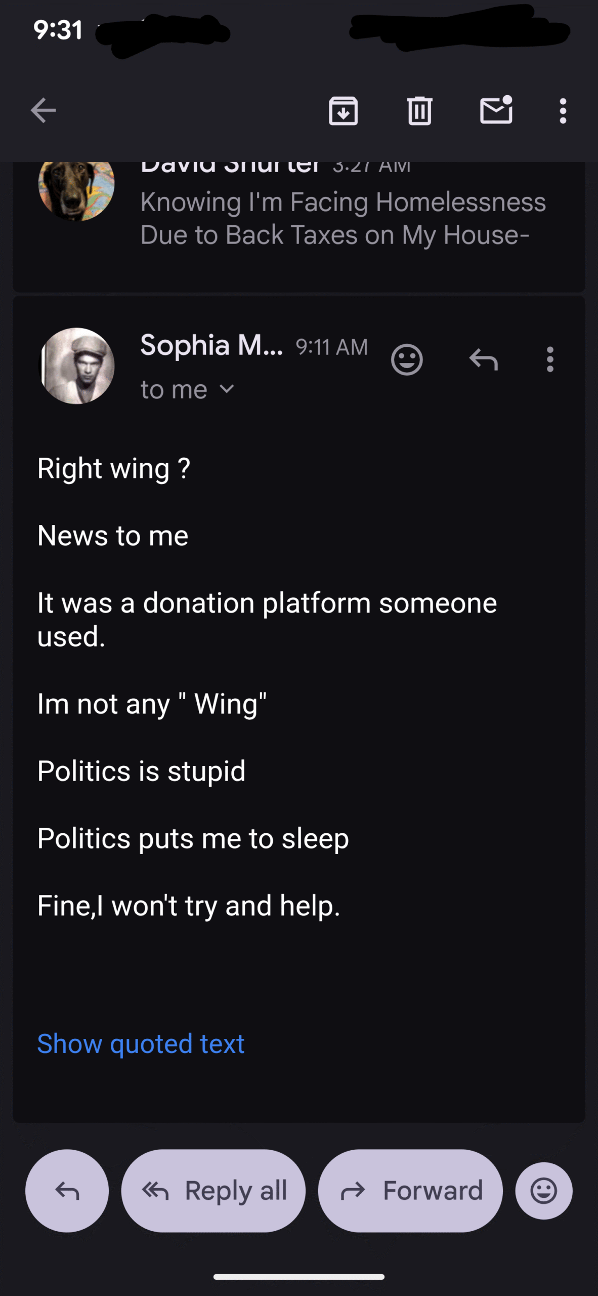Delete the conversation with trash icon
The image size is (598, 1296).
point(419,110)
